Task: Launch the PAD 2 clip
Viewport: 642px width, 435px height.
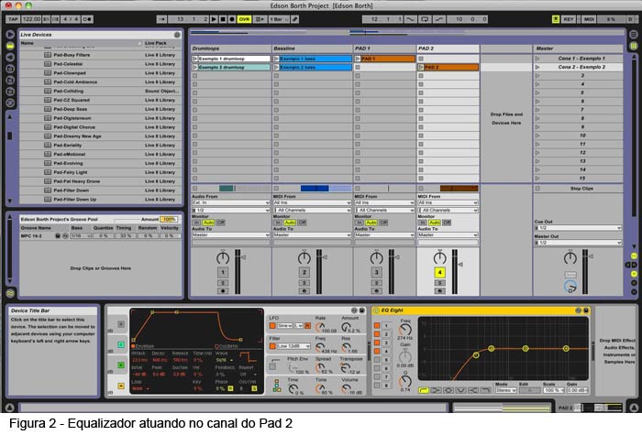Action: (420, 68)
